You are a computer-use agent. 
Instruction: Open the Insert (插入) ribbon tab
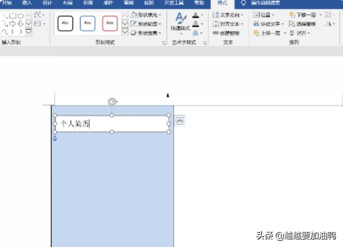(26, 3)
